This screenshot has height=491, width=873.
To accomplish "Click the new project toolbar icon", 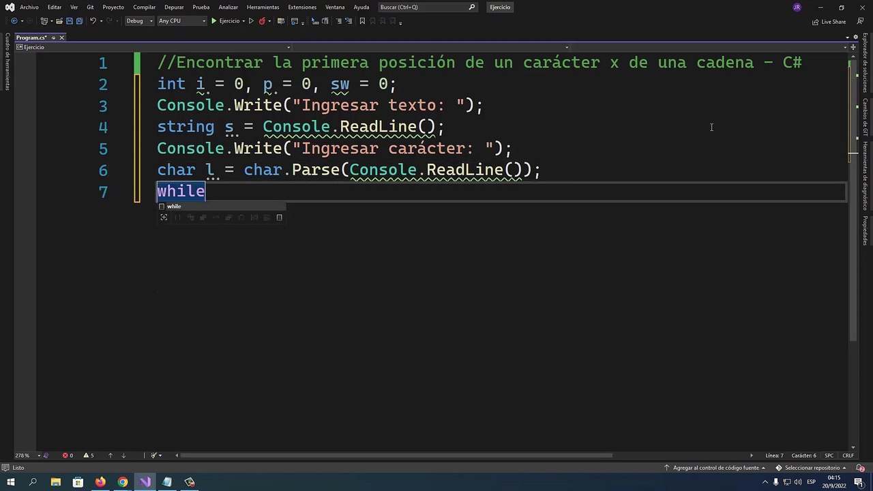I will click(44, 21).
